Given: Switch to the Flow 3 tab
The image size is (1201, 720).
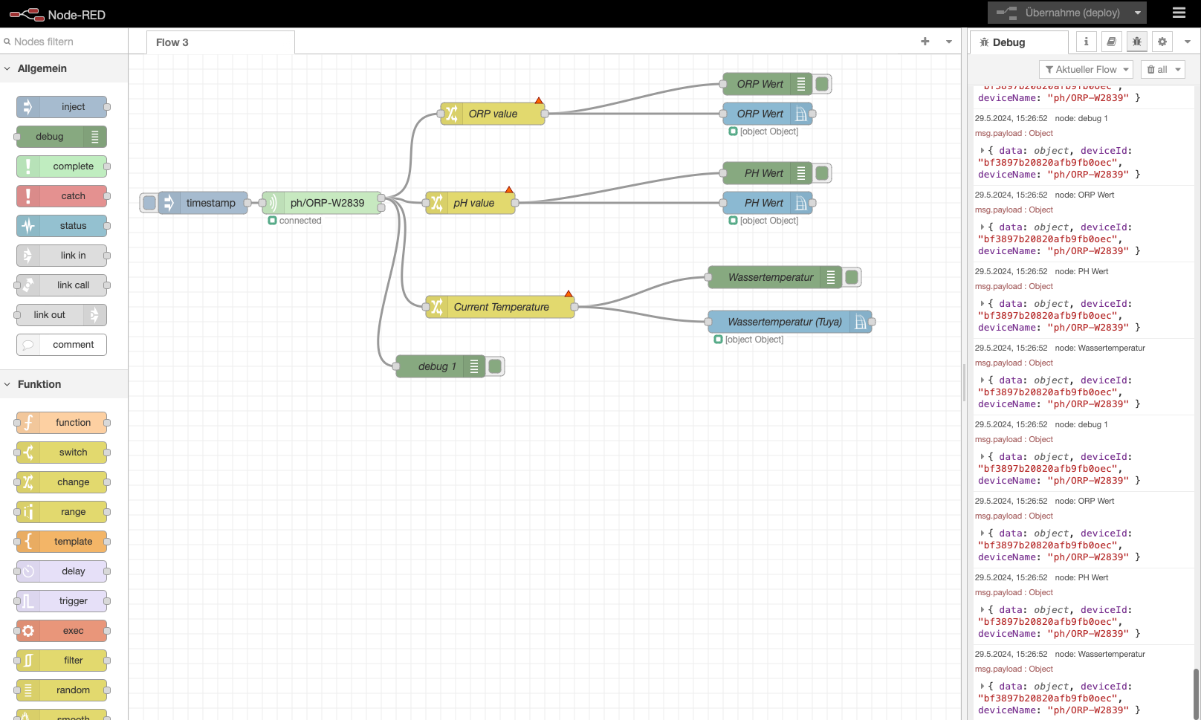Looking at the screenshot, I should [x=221, y=42].
